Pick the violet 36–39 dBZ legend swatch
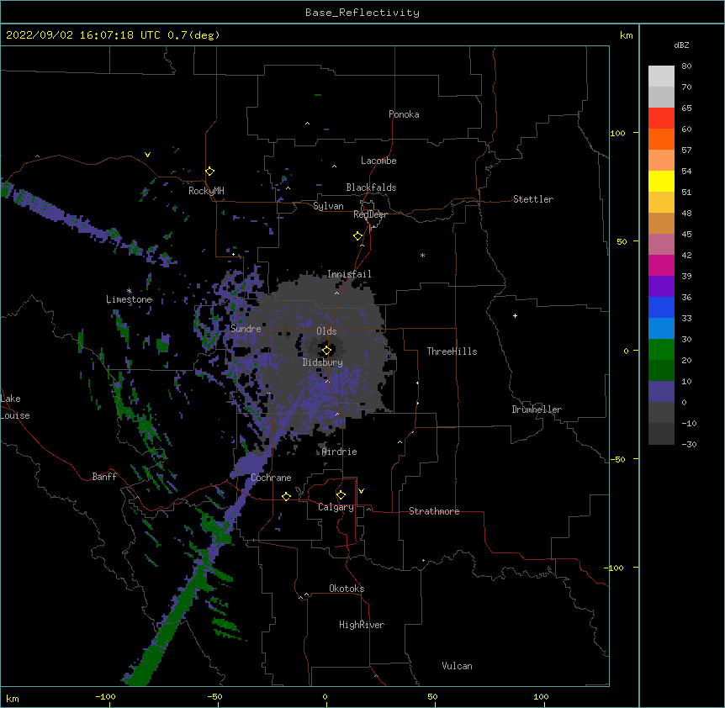This screenshot has height=708, width=725. click(x=661, y=287)
